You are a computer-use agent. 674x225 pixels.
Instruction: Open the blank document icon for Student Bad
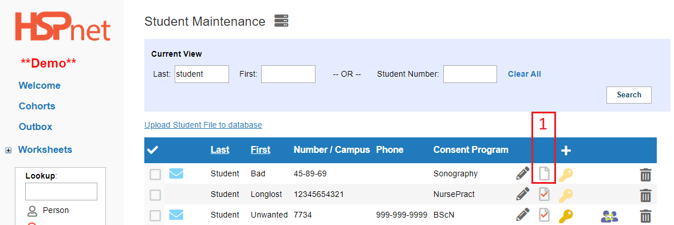[544, 174]
